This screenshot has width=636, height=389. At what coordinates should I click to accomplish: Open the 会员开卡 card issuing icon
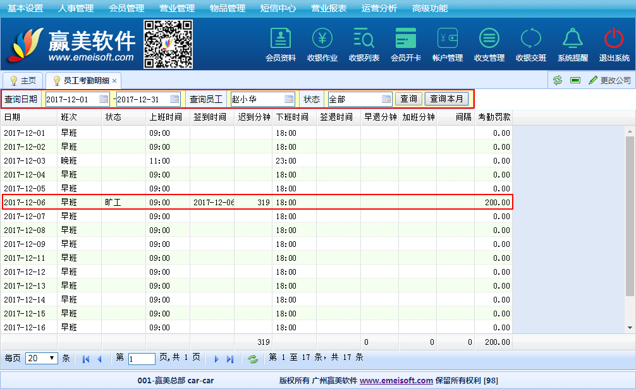[x=406, y=39]
